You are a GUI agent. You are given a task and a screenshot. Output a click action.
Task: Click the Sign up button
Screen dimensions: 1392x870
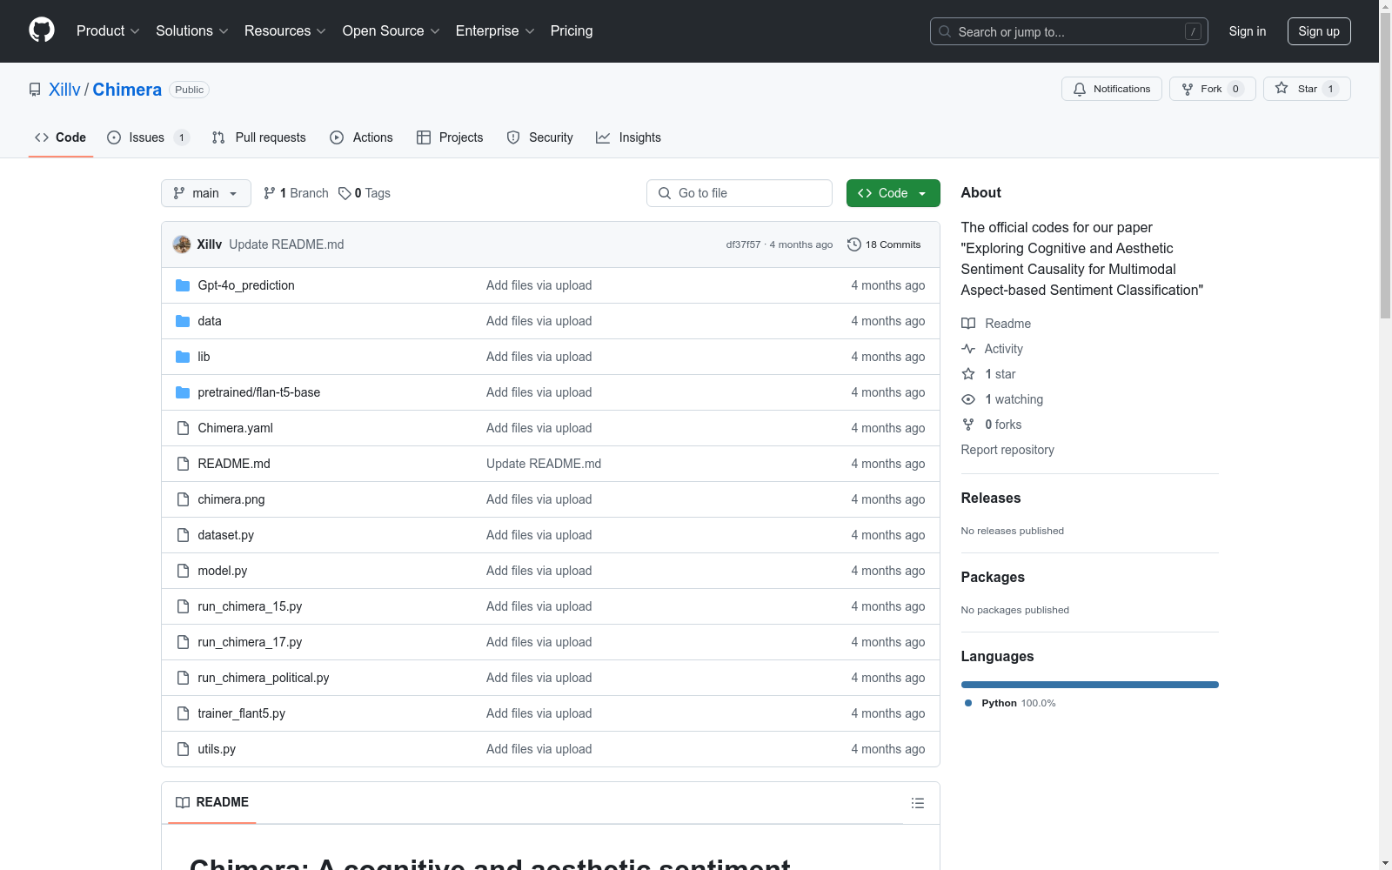[1319, 31]
